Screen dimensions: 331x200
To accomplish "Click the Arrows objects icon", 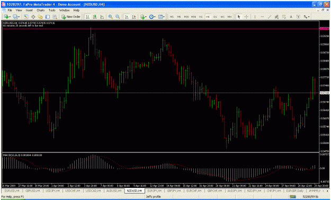I will pyautogui.click(x=306, y=17).
